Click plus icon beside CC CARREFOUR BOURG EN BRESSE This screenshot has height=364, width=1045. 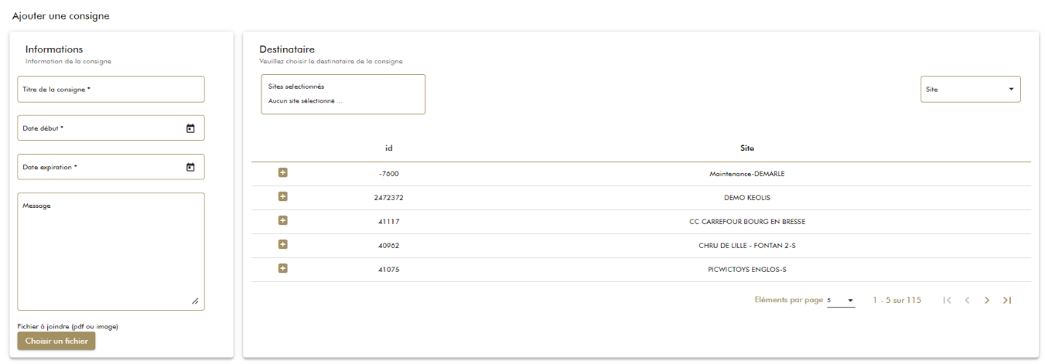(283, 221)
